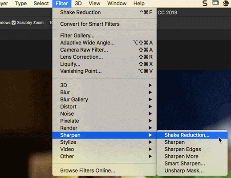This screenshot has height=178, width=231.
Task: Expand the Video submenu
Action: [105, 150]
